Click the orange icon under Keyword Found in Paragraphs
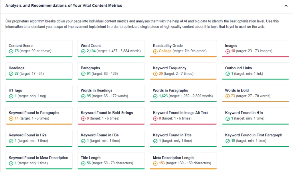 (x=11, y=118)
